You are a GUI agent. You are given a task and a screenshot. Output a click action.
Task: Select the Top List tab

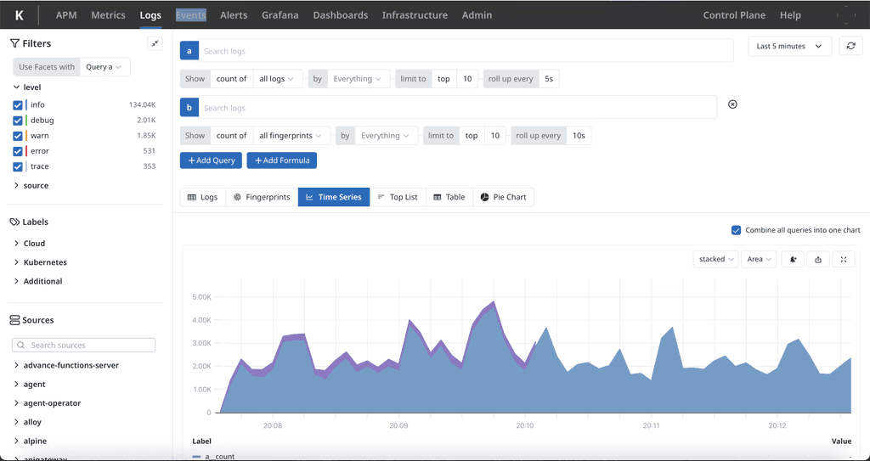point(398,197)
